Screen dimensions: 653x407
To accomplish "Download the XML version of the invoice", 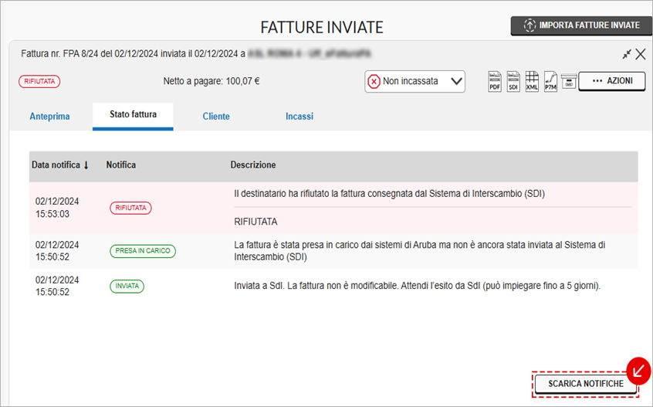I will click(x=532, y=81).
